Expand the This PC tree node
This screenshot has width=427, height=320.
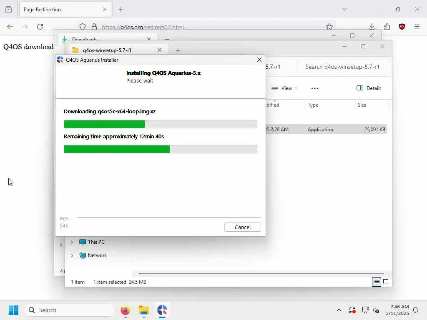click(72, 242)
